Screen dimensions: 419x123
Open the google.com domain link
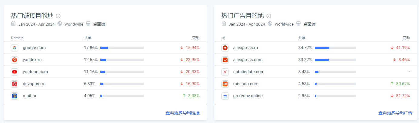click(x=34, y=48)
